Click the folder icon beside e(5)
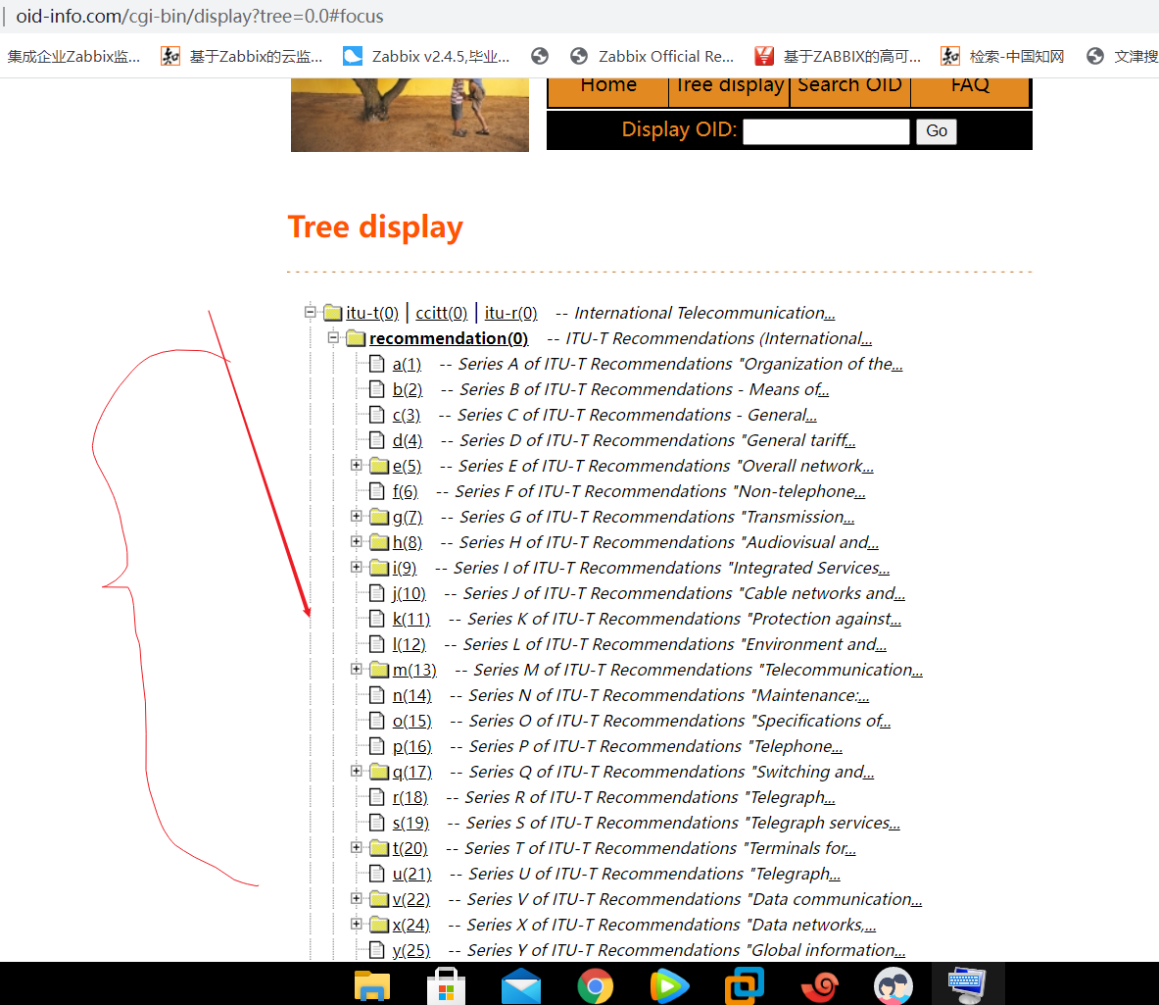The height and width of the screenshot is (1005, 1159). pos(379,465)
